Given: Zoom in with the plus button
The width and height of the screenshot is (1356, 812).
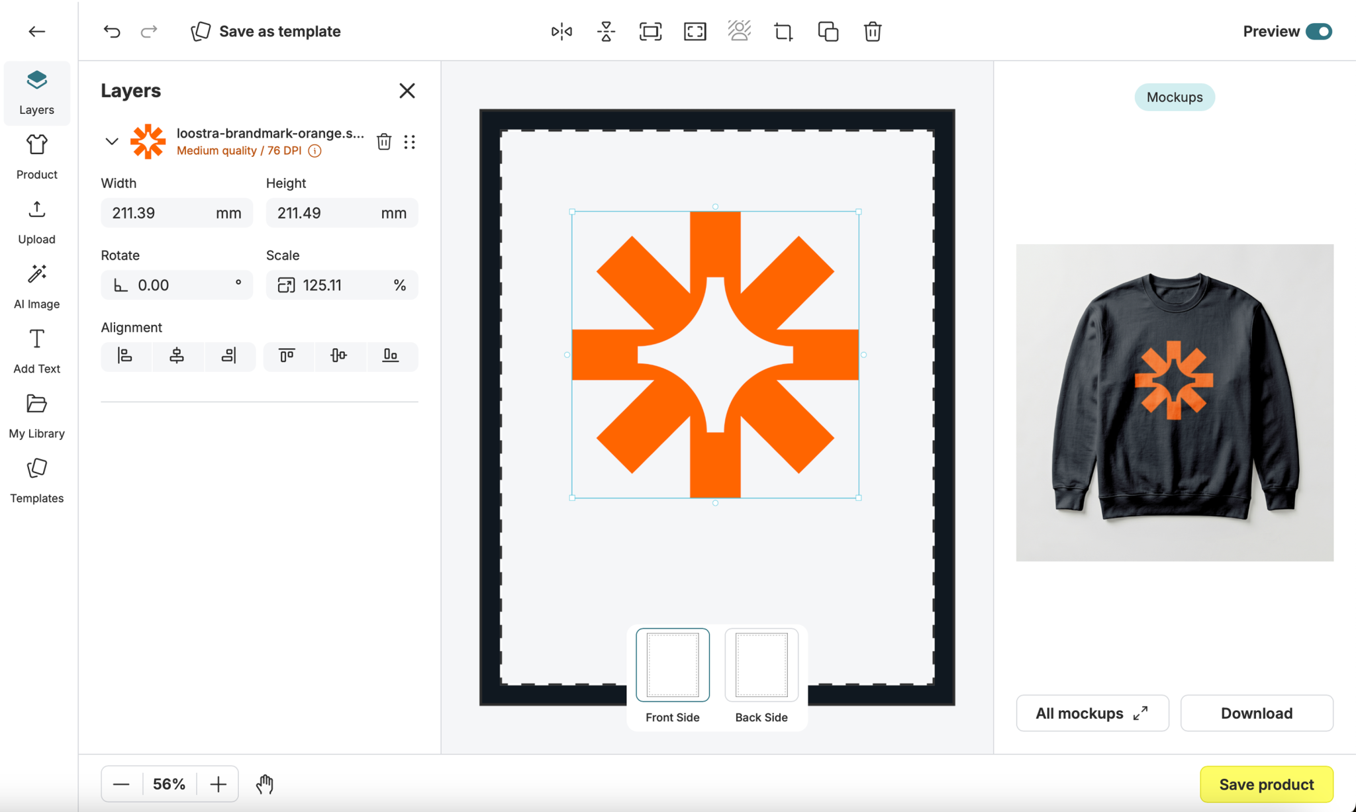Looking at the screenshot, I should tap(218, 784).
